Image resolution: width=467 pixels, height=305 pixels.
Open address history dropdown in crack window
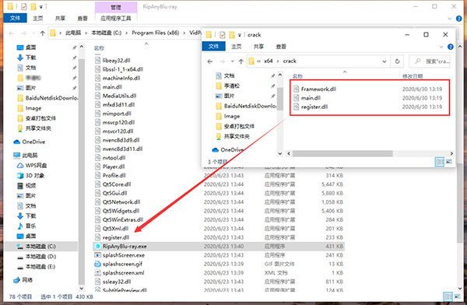coord(384,61)
